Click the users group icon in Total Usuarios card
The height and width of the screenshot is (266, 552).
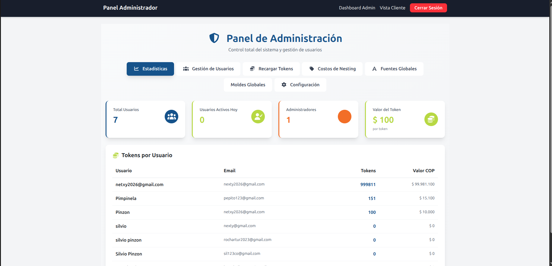pos(171,116)
